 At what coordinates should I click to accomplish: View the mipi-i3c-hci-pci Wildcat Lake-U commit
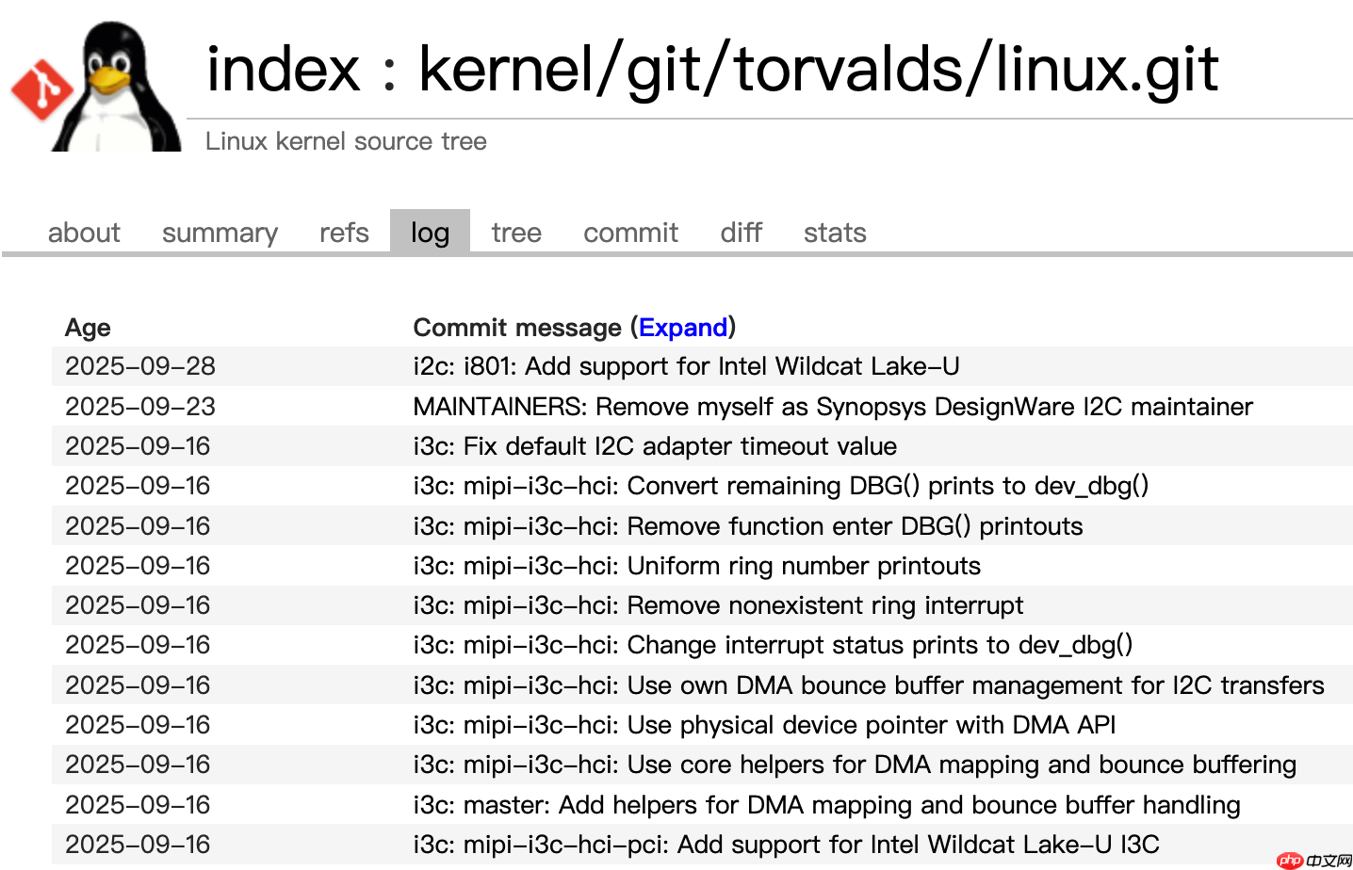point(787,844)
